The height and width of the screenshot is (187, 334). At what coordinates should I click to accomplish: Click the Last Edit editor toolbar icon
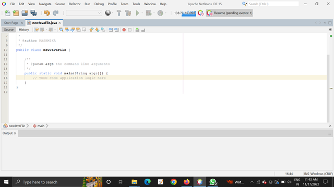(37, 30)
